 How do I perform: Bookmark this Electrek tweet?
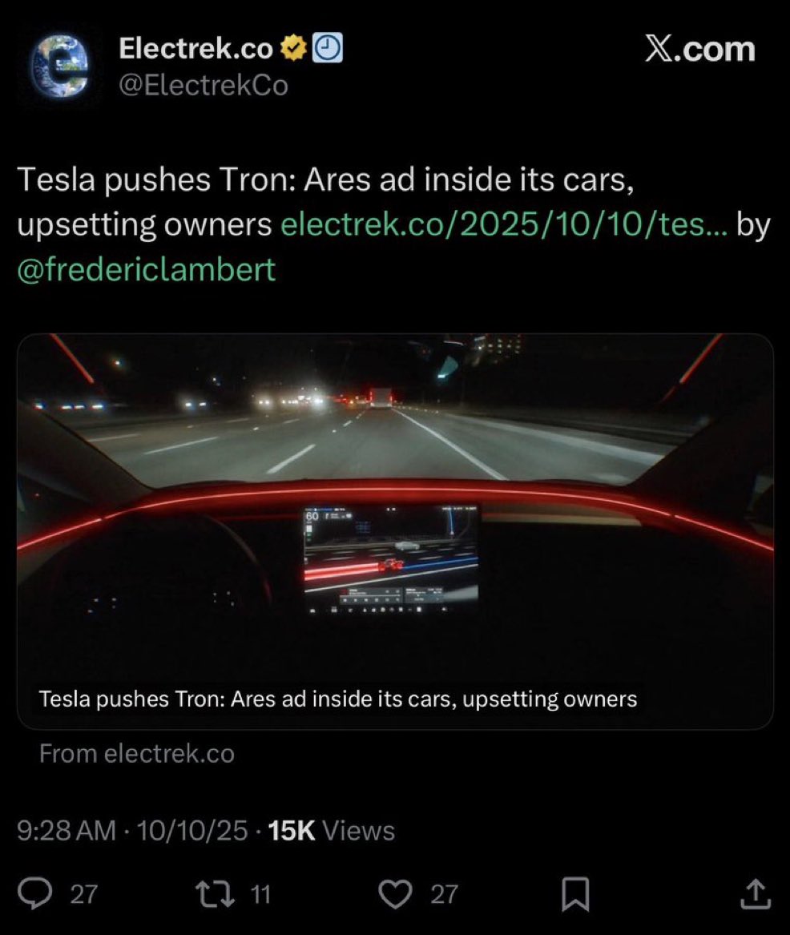575,894
